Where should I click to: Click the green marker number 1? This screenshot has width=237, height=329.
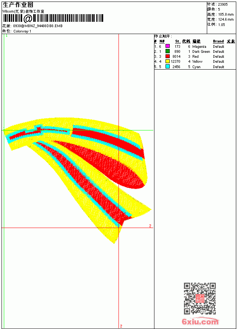click(7, 36)
